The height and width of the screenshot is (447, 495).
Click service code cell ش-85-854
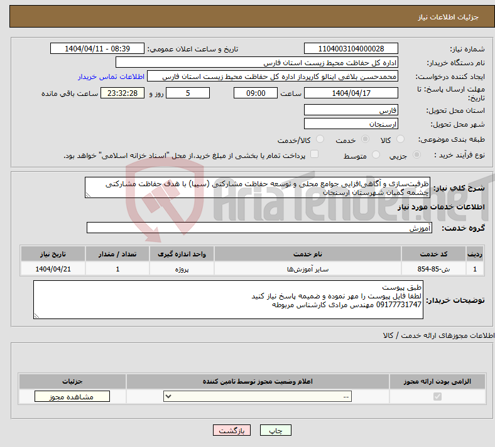[434, 269]
